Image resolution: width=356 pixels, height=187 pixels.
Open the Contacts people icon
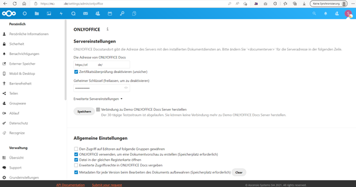[x=98, y=14]
